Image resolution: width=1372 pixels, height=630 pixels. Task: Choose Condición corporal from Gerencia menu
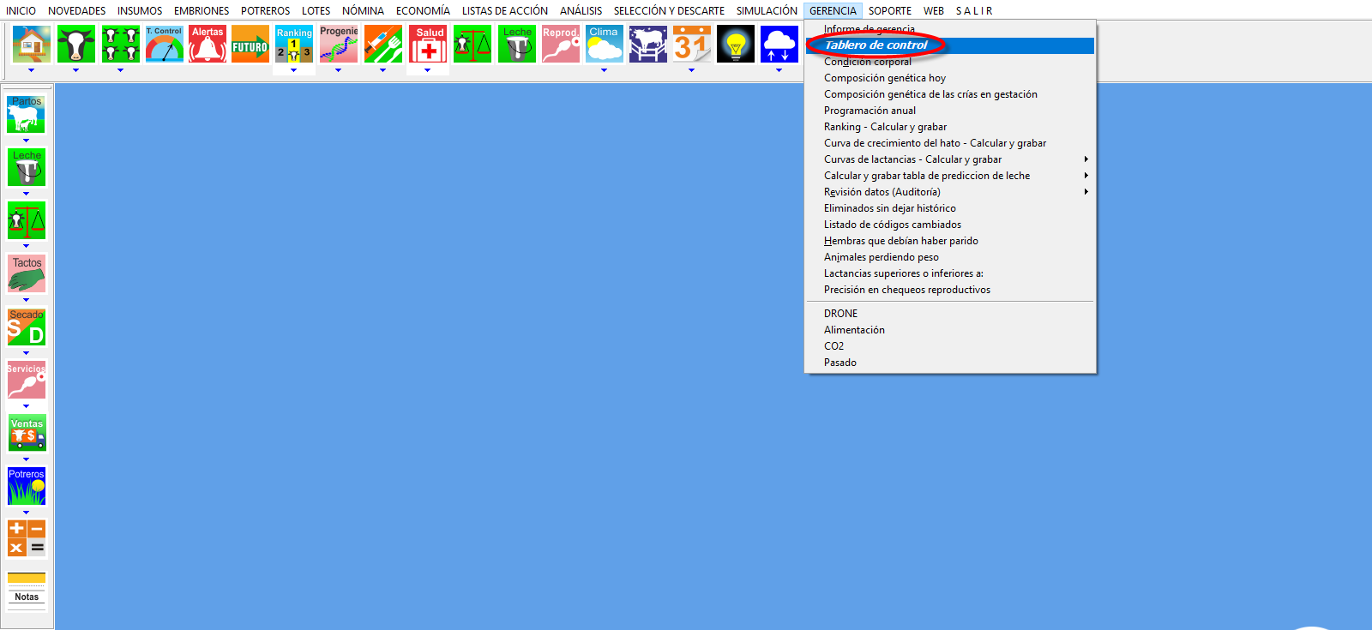tap(867, 62)
